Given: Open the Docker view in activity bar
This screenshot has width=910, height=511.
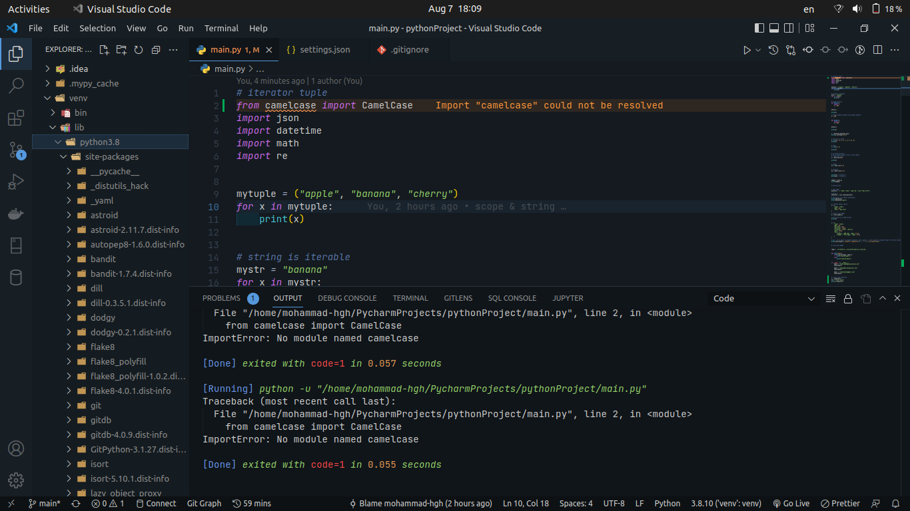Looking at the screenshot, I should 16,214.
